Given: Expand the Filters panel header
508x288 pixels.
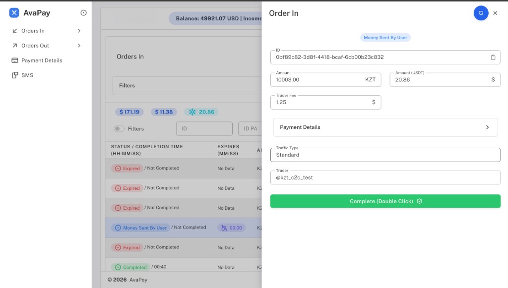Looking at the screenshot, I should (187, 86).
